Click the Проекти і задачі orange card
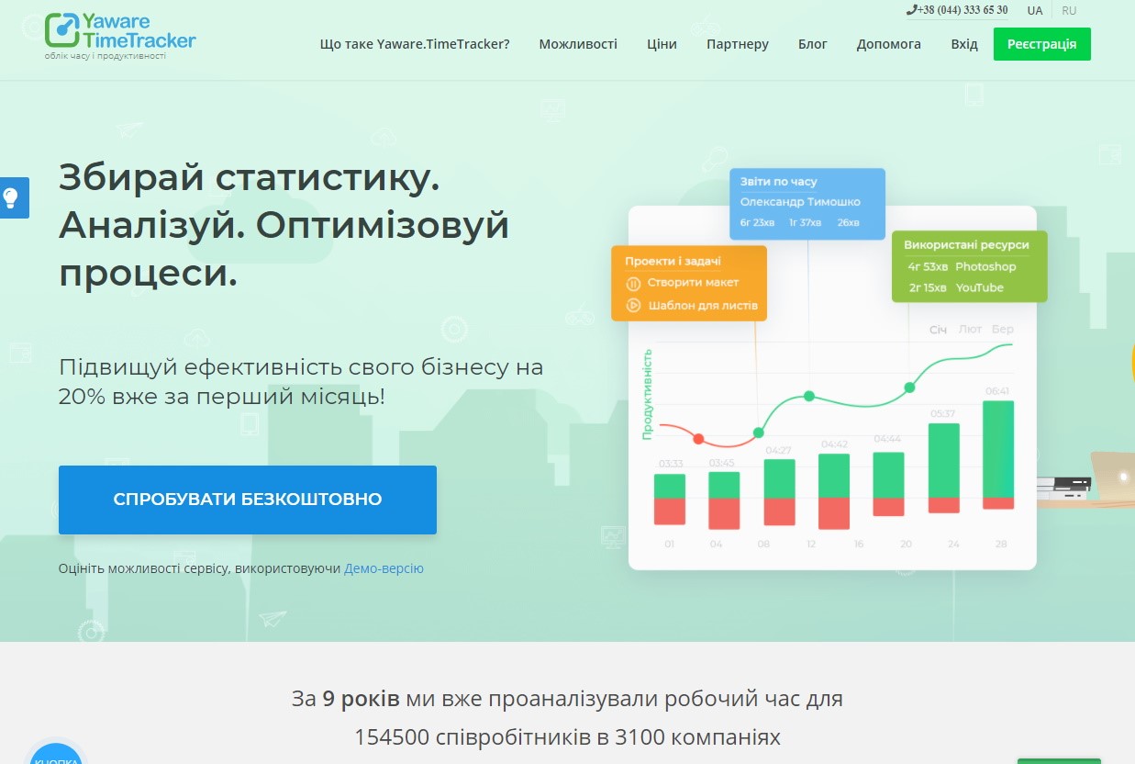This screenshot has width=1135, height=764. (689, 283)
